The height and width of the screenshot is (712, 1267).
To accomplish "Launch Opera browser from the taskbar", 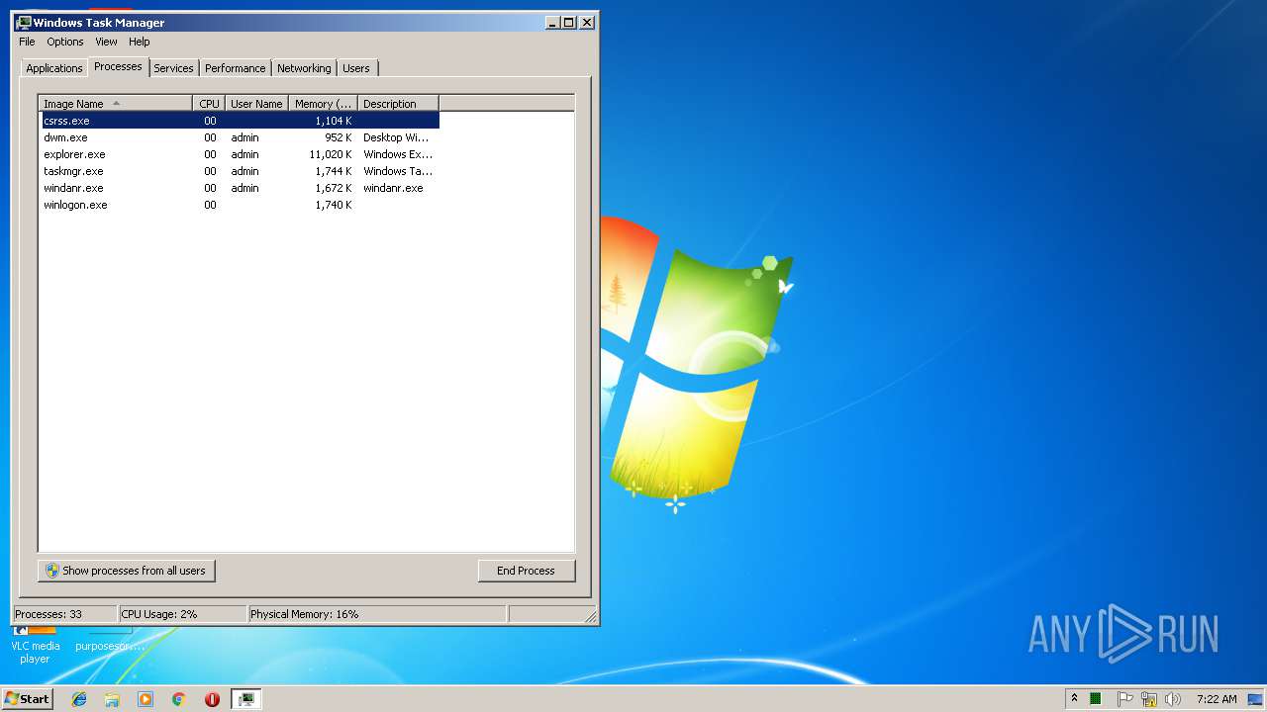I will tap(212, 699).
